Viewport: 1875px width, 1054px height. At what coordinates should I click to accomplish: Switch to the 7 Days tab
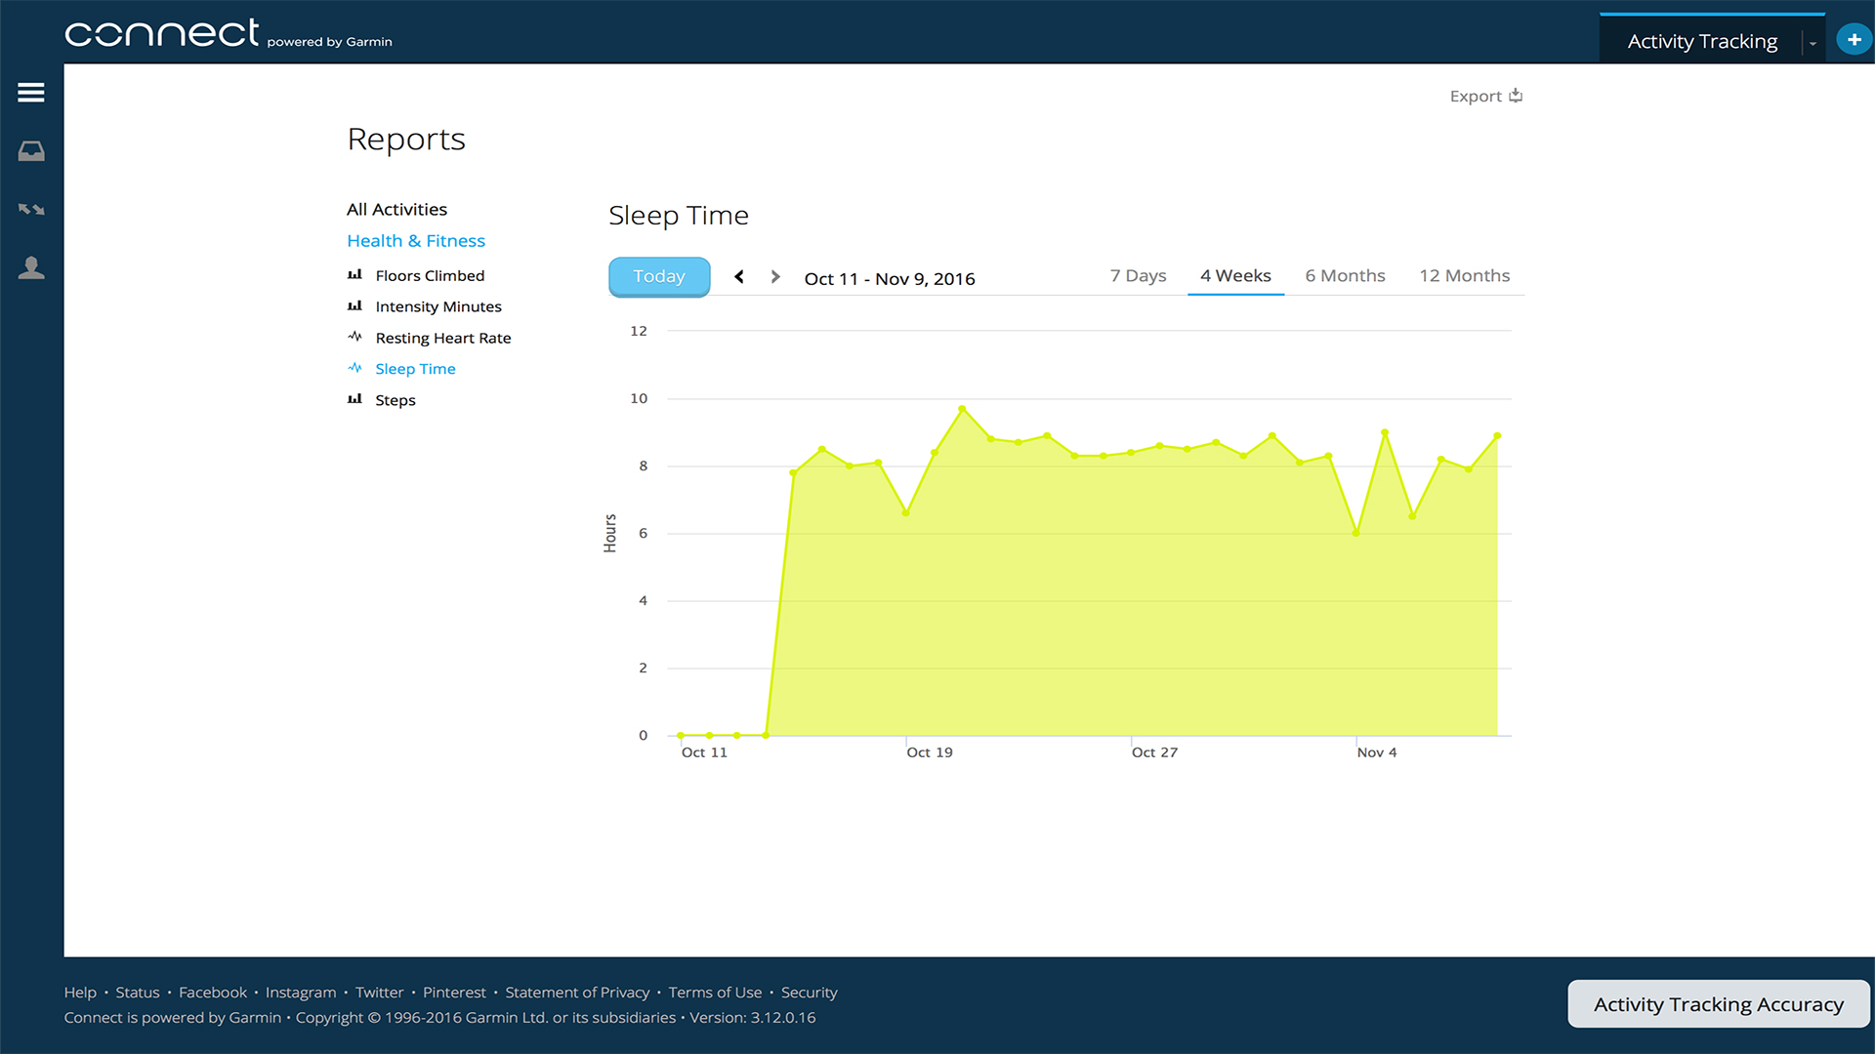(x=1138, y=276)
